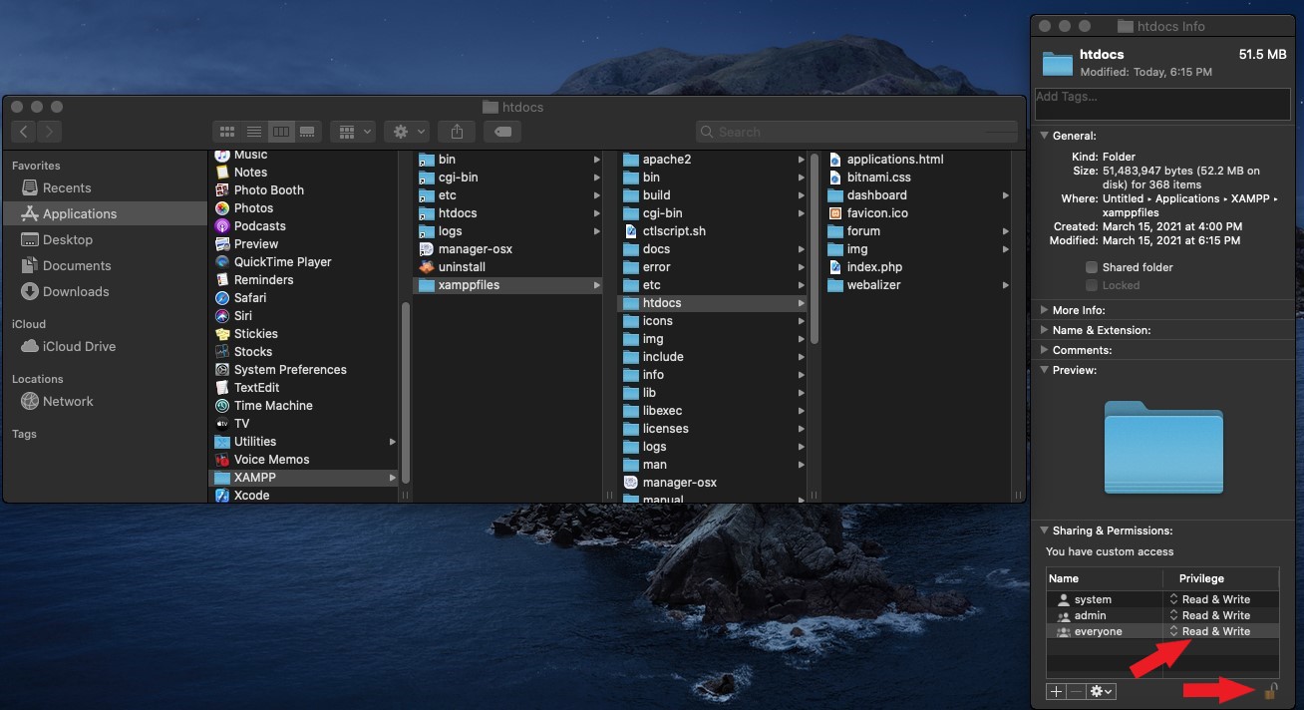Switch Finder to list view

tap(254, 132)
